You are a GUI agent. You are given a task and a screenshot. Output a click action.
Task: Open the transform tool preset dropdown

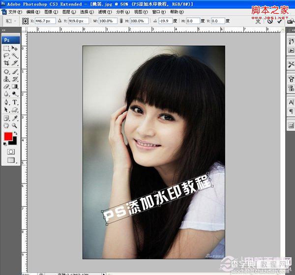pyautogui.click(x=10, y=21)
